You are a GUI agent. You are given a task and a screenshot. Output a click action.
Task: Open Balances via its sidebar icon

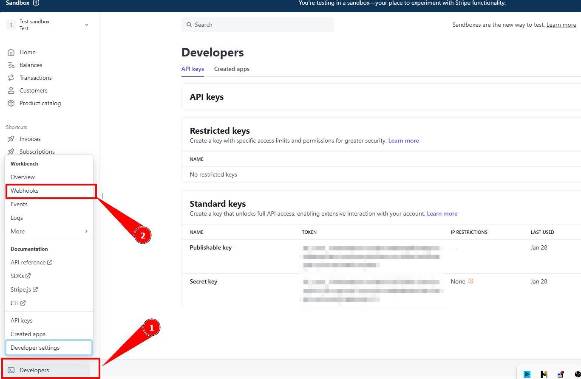(x=11, y=65)
